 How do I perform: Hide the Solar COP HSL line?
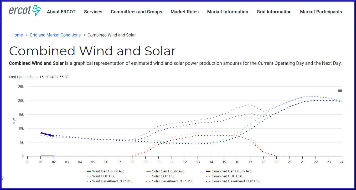[163, 176]
